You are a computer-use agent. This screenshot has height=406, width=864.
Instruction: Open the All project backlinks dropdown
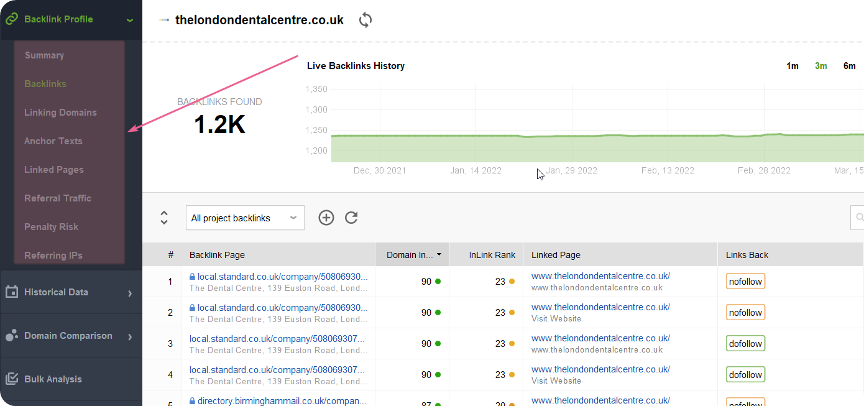(244, 218)
